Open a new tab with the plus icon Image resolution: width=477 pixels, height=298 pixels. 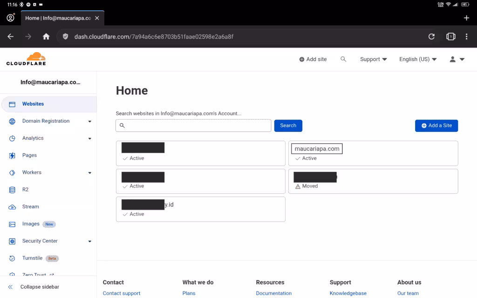tap(466, 18)
